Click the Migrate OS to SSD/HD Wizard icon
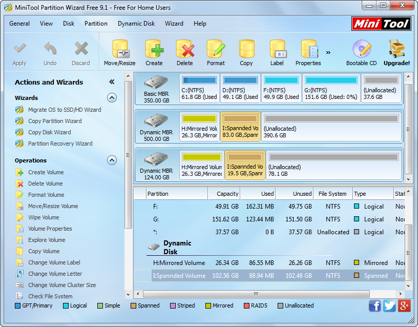 click(19, 110)
